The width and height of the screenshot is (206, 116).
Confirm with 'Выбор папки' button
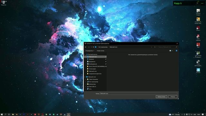[x=162, y=97]
